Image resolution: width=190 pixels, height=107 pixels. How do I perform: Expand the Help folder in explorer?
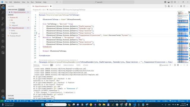[13, 23]
